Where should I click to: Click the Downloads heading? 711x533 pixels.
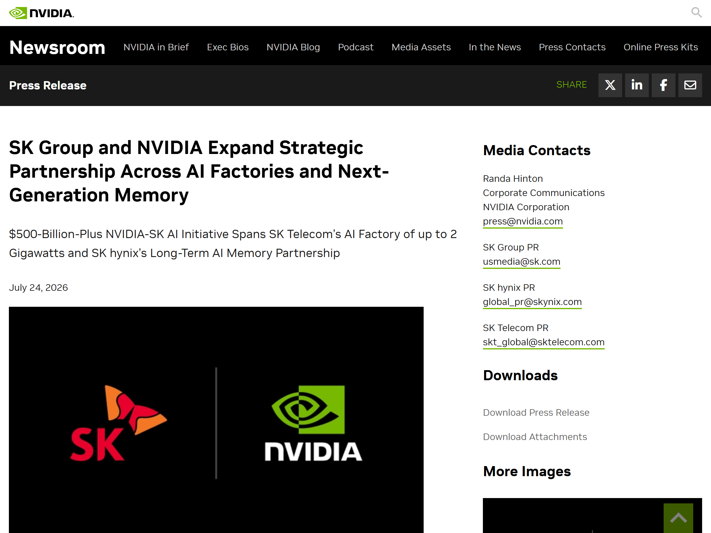[520, 375]
